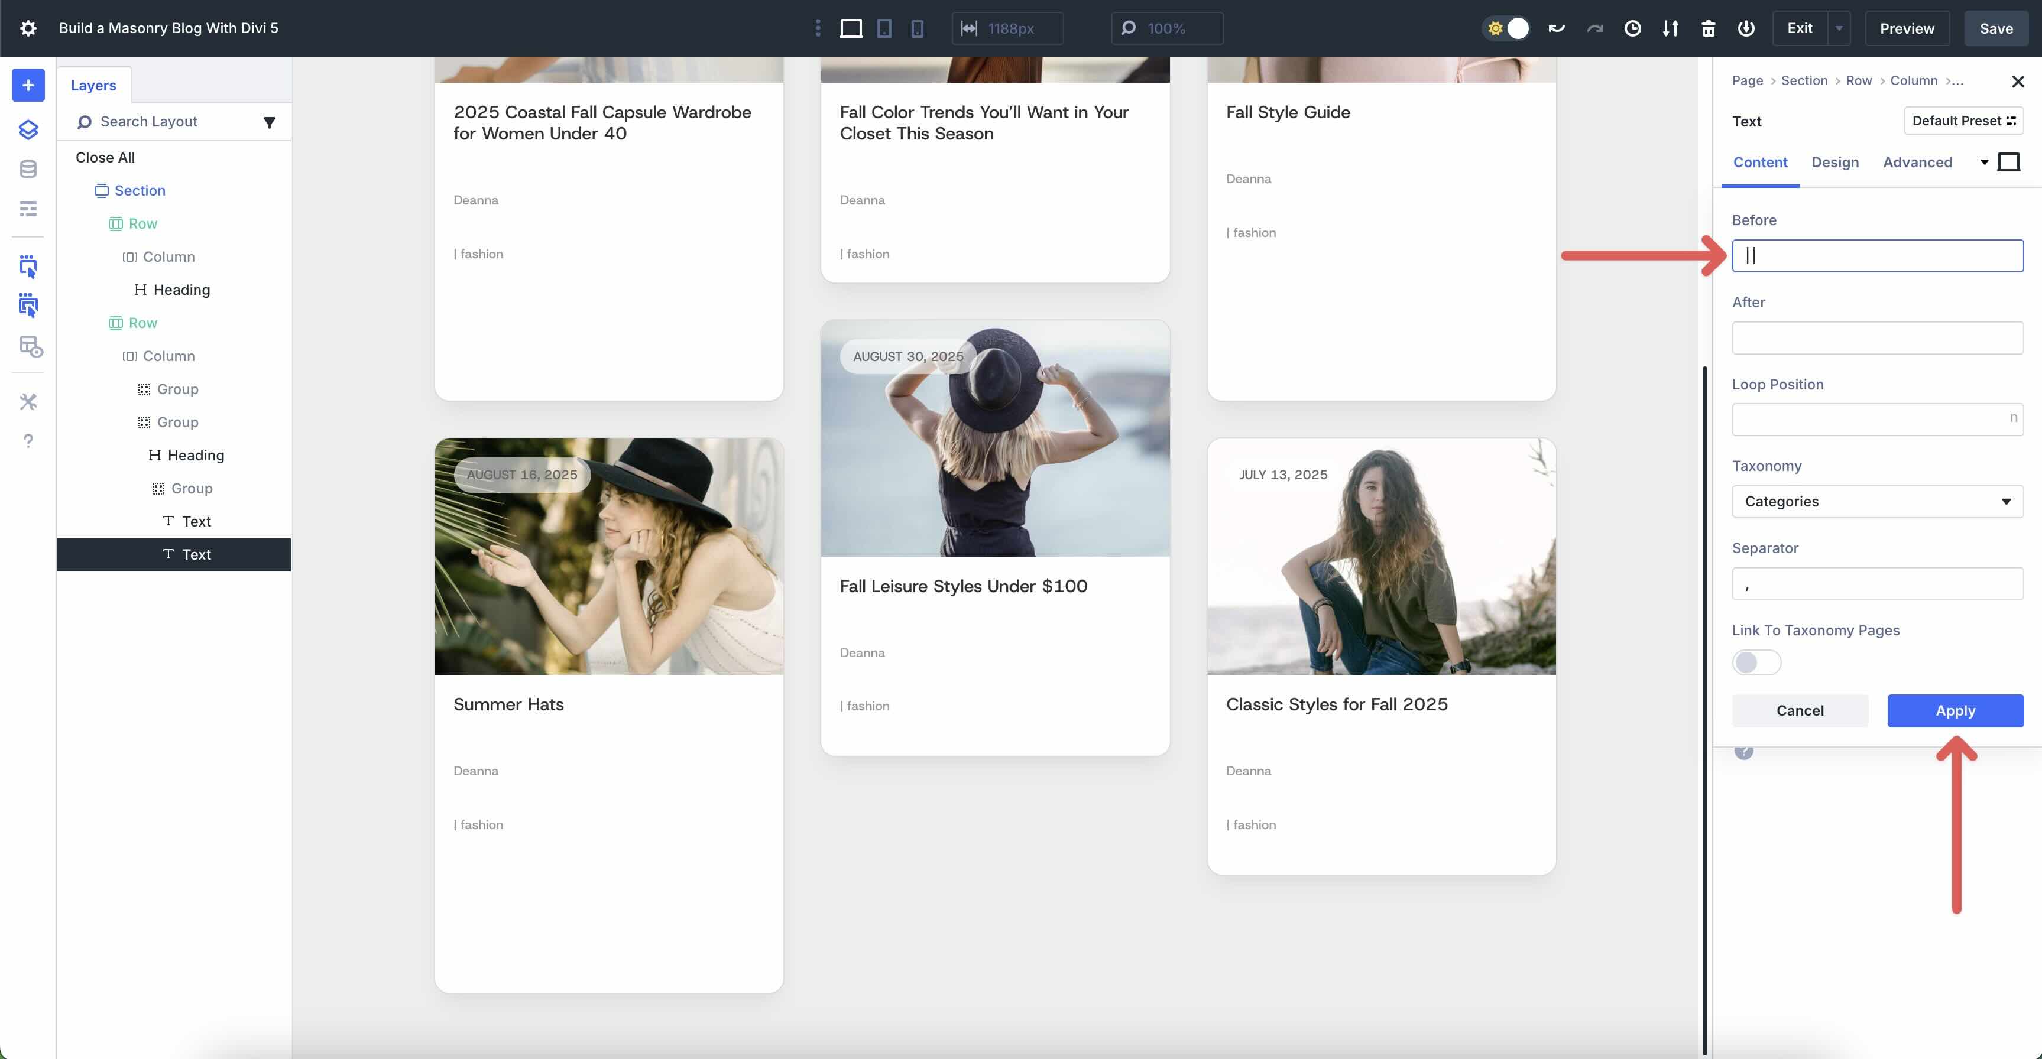Open the Categories taxonomy dropdown
Image resolution: width=2042 pixels, height=1059 pixels.
[1876, 501]
